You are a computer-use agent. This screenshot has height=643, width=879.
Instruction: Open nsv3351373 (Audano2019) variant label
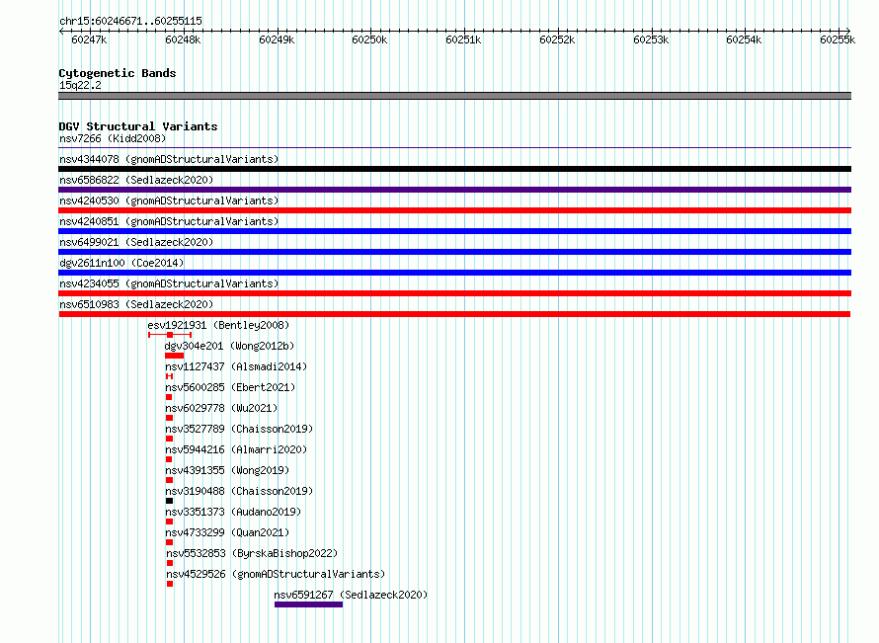233,512
